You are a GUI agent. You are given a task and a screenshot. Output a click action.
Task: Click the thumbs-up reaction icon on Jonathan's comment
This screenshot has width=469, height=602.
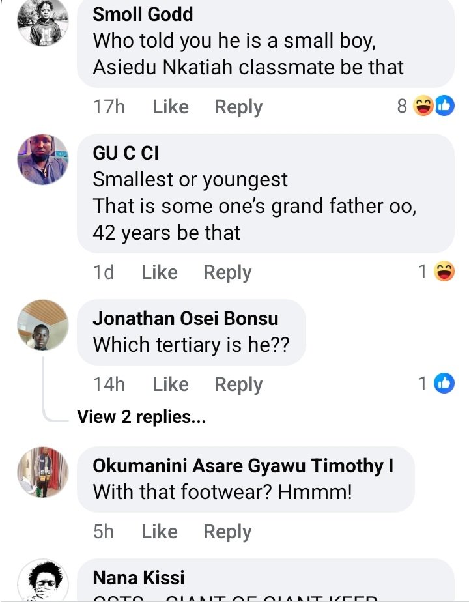(x=444, y=384)
